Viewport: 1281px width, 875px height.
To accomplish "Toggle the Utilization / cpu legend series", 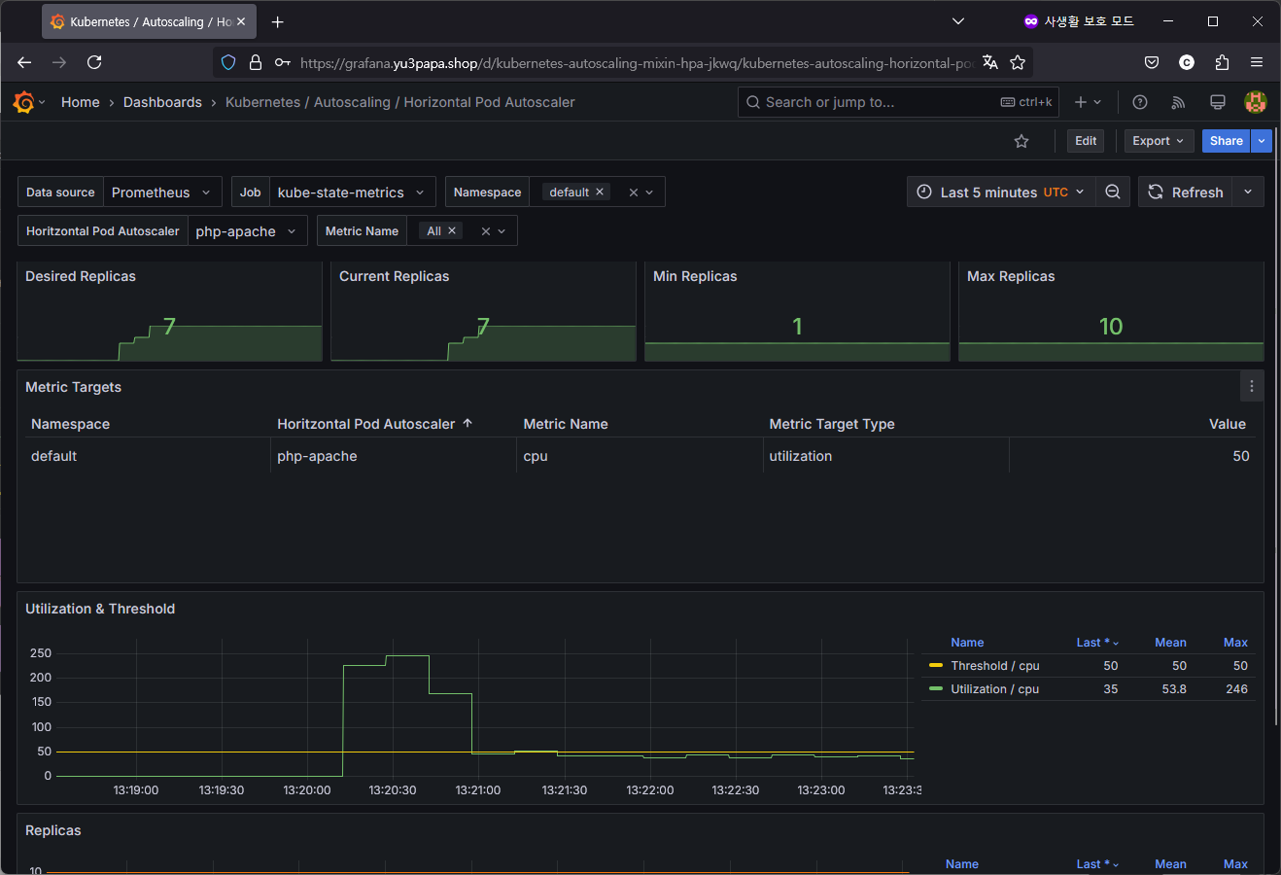I will pyautogui.click(x=995, y=689).
